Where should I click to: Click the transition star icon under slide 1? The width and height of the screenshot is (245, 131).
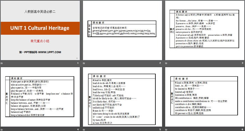1,63
